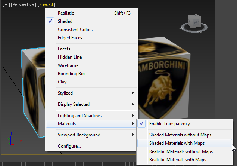Choose Bounding Box display

click(91, 74)
